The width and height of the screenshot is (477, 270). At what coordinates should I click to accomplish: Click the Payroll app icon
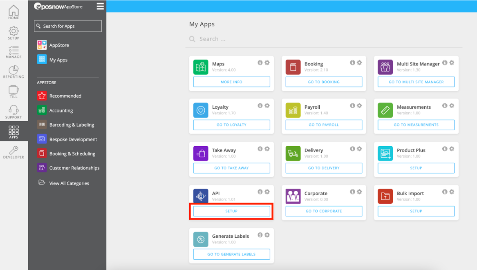click(293, 110)
